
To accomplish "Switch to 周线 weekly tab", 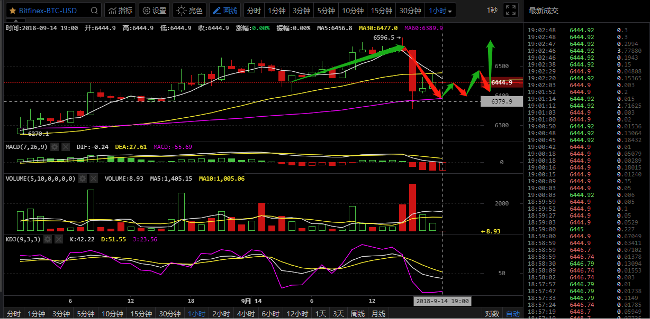I will [x=358, y=314].
